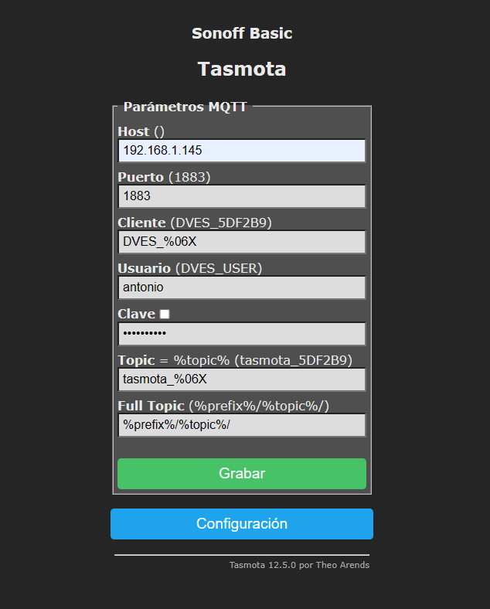Click the Cliente (DVES_5DF2B9) label

(194, 223)
